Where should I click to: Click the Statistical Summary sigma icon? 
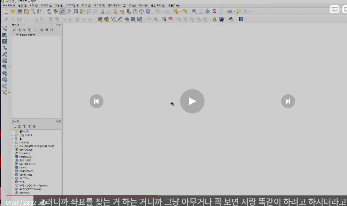click(214, 11)
